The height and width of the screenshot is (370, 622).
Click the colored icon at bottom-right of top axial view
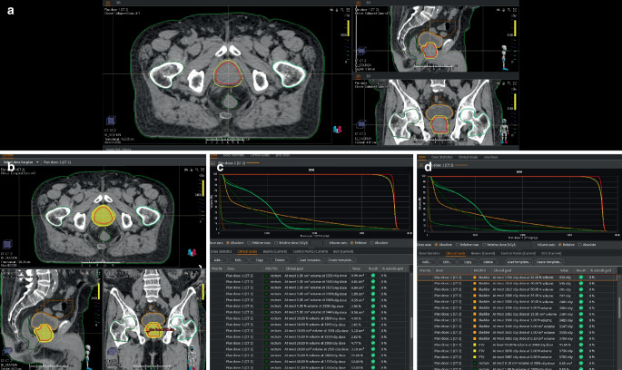tap(340, 129)
